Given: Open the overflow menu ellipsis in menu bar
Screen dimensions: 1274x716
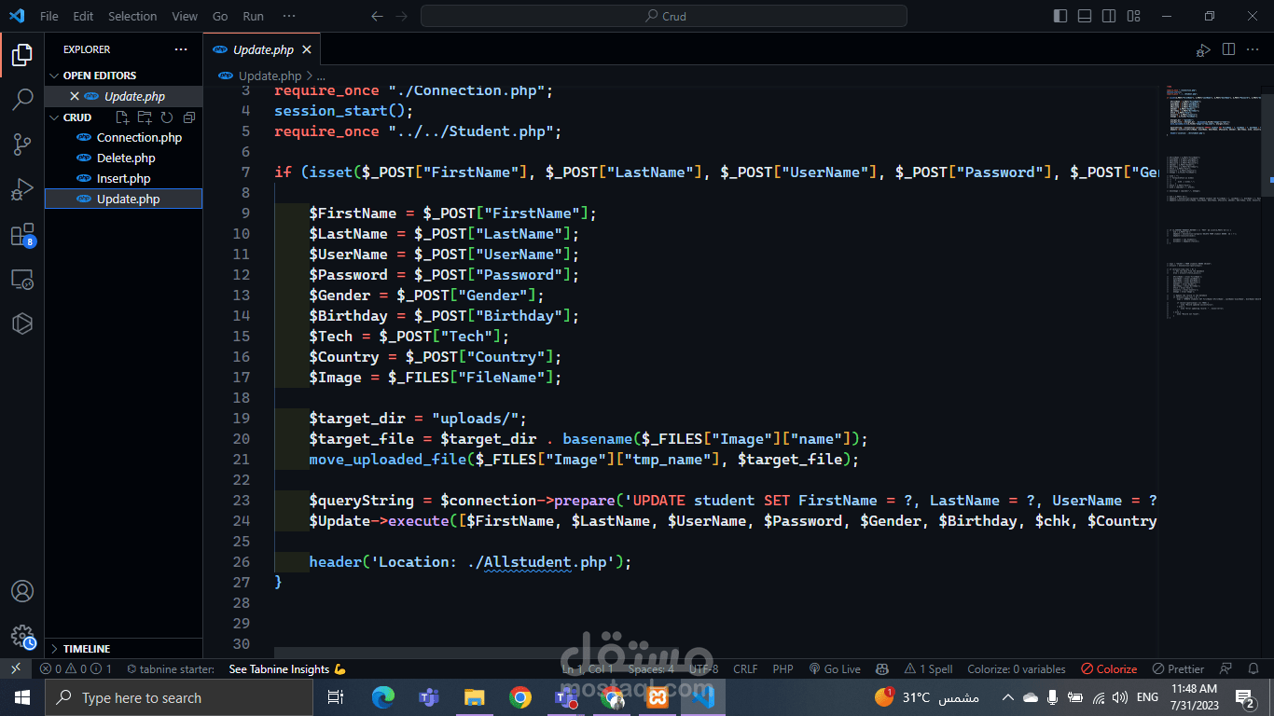Looking at the screenshot, I should tap(289, 16).
